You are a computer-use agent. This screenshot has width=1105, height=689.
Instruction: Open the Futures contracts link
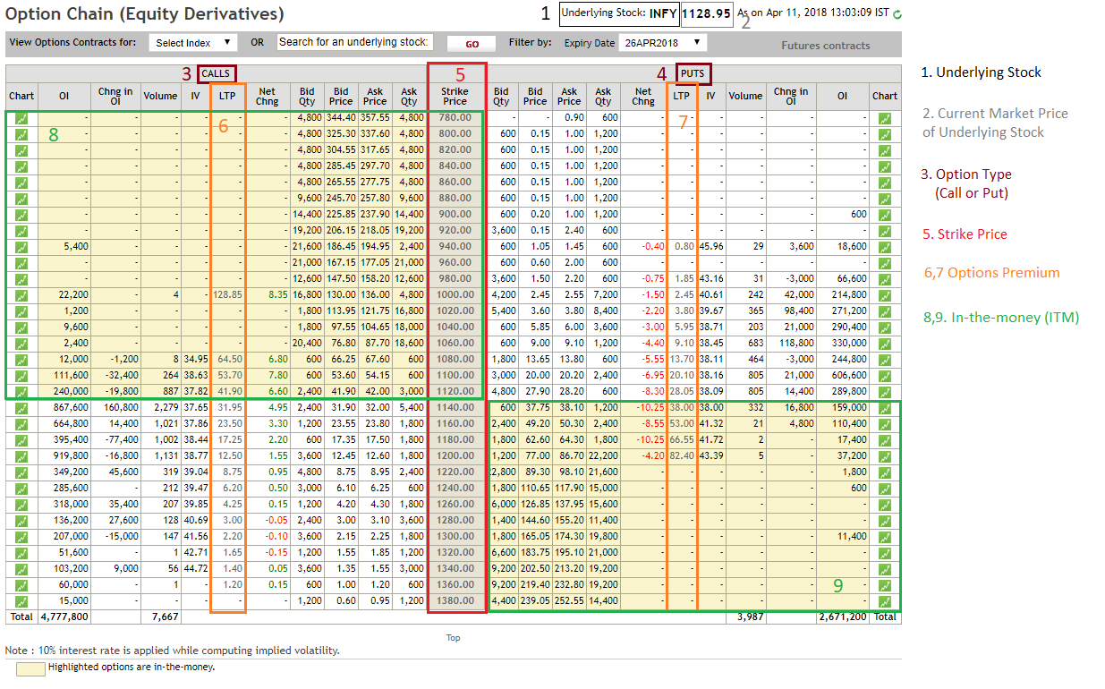tap(825, 46)
